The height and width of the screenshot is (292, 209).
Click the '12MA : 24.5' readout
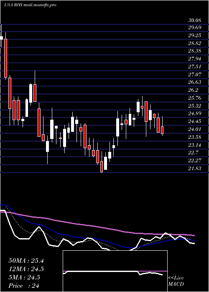point(26,269)
